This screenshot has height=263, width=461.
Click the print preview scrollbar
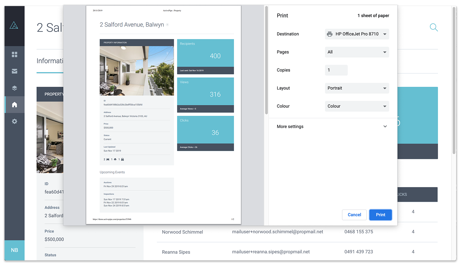pyautogui.click(x=266, y=60)
